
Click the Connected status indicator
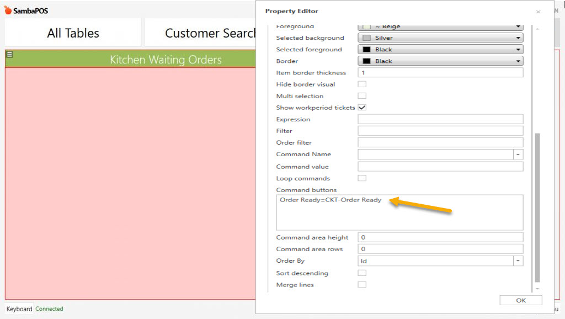click(49, 309)
